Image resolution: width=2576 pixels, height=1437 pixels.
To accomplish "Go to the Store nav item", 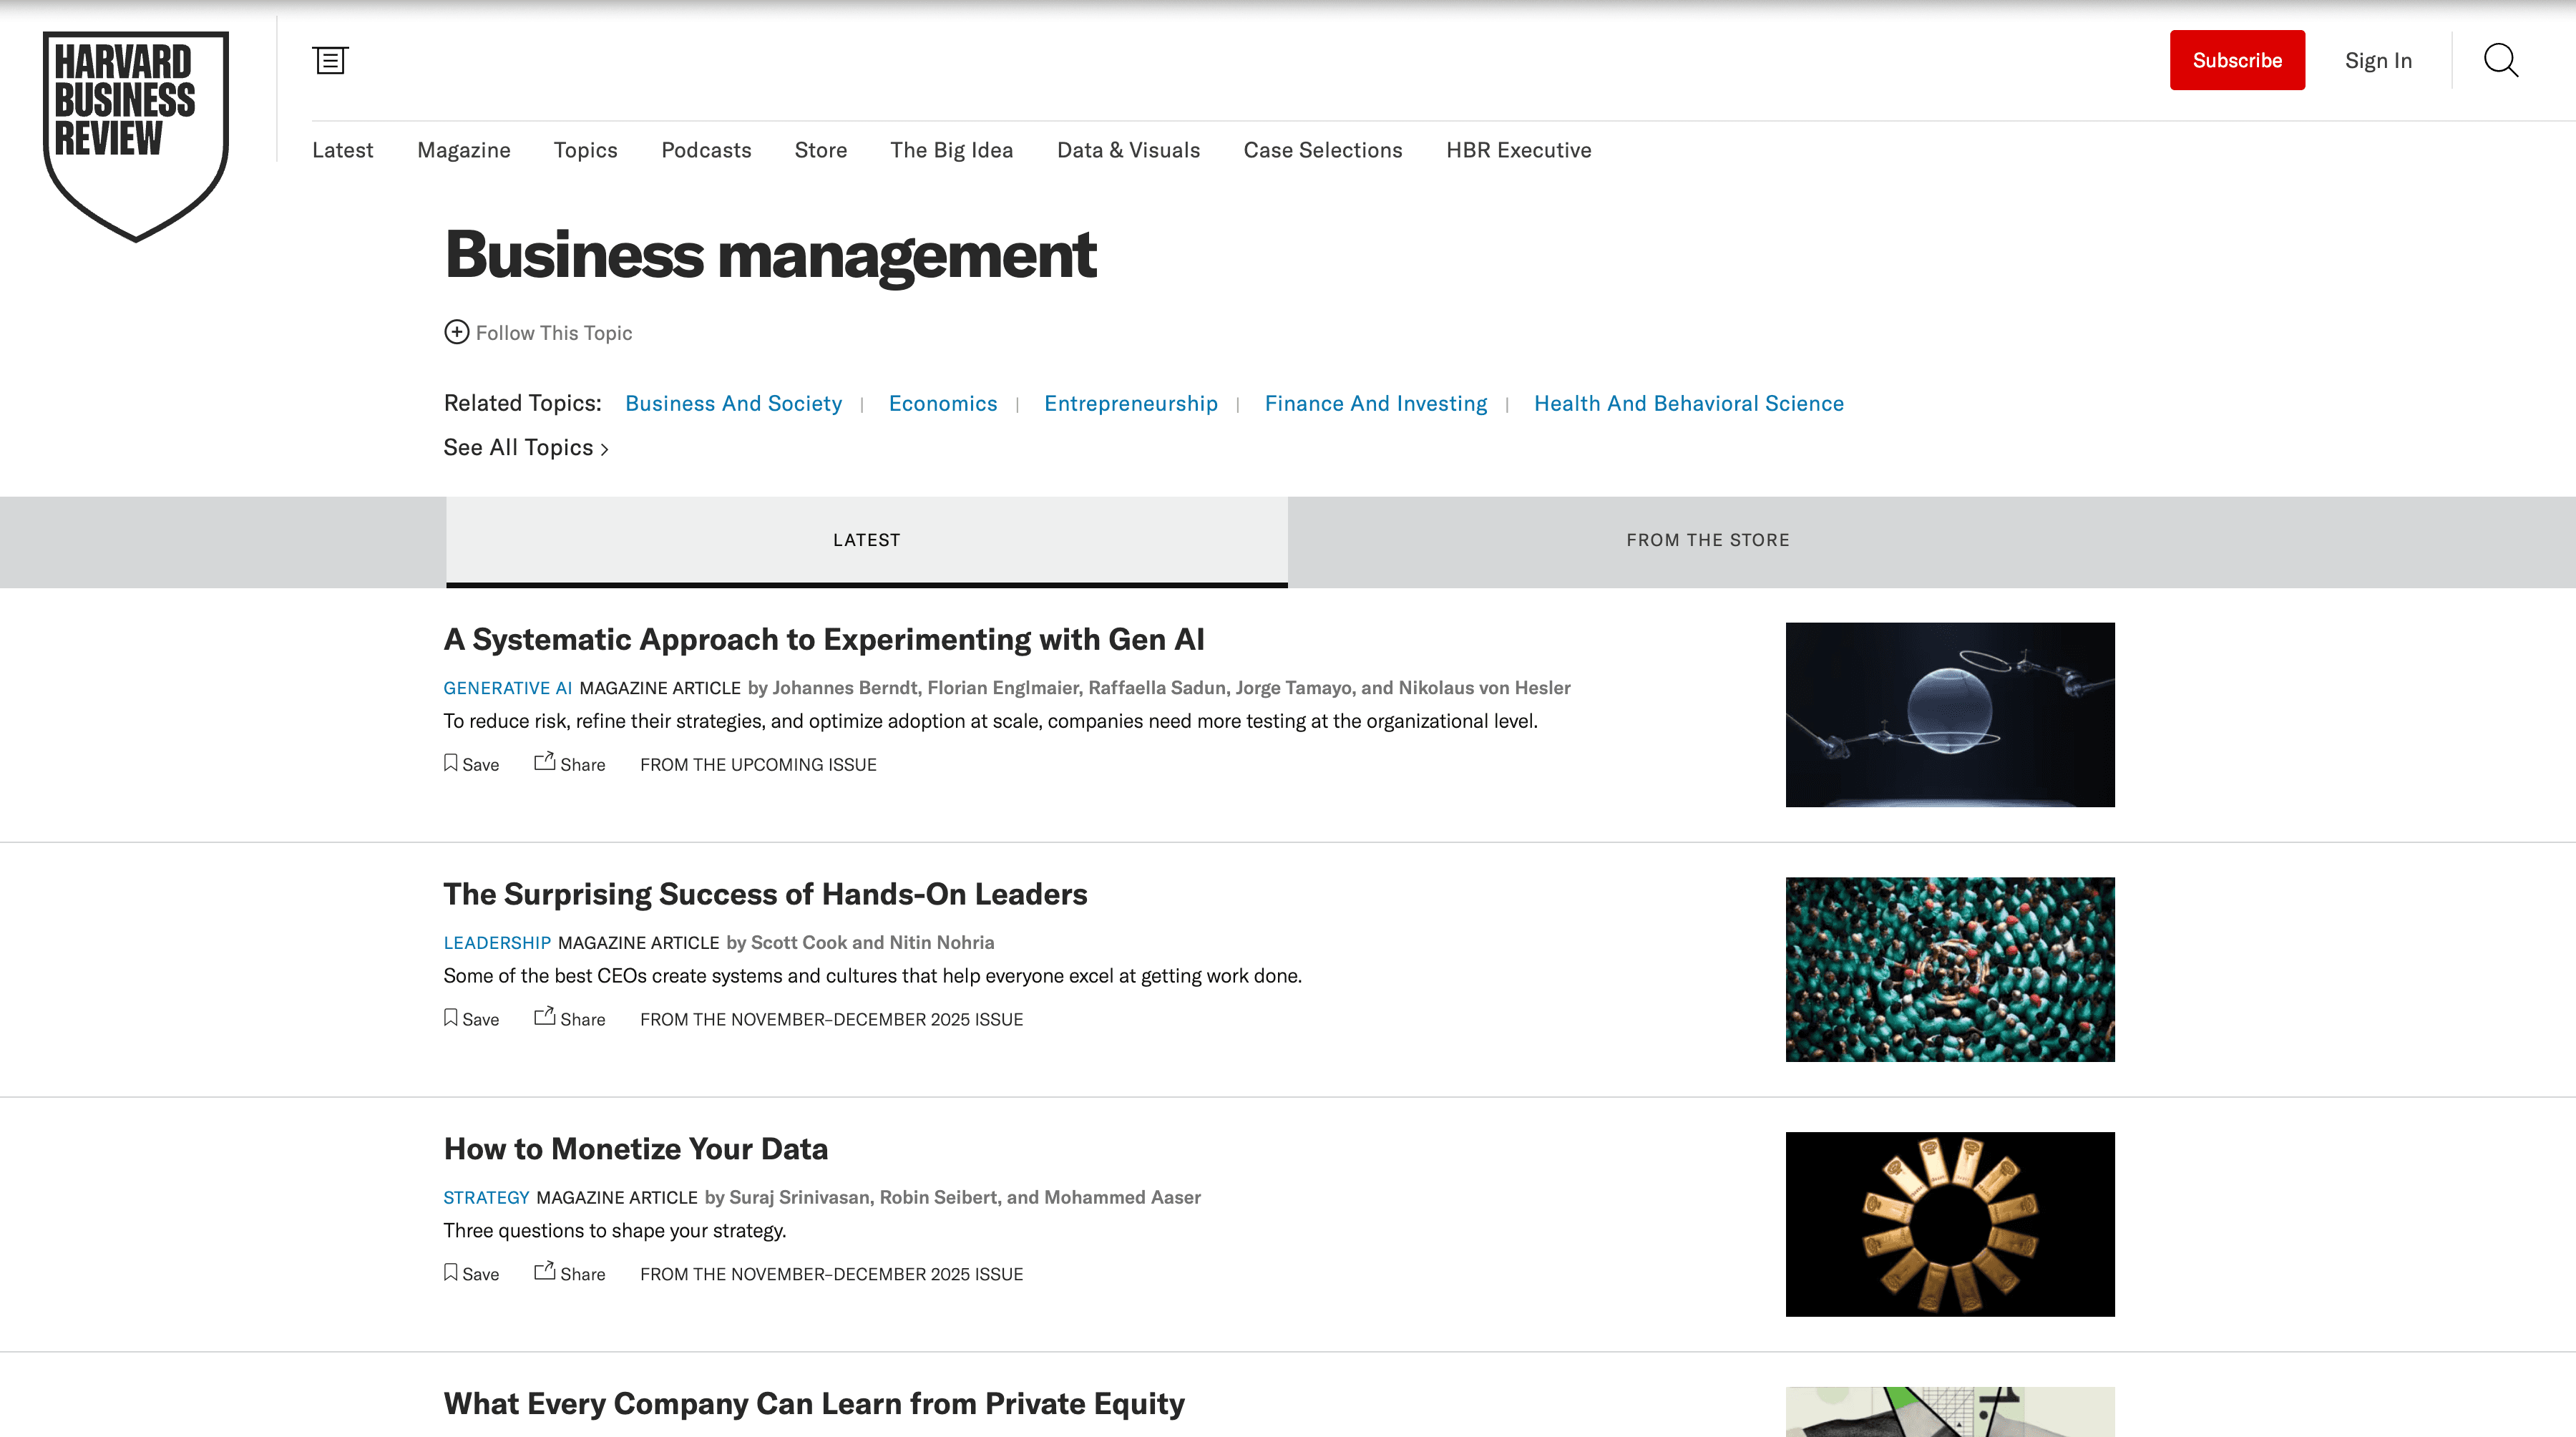I will 821,150.
